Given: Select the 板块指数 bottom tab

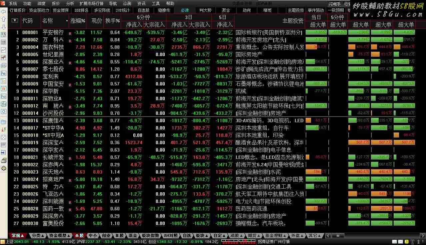Looking at the screenshot, I should pos(151,236).
